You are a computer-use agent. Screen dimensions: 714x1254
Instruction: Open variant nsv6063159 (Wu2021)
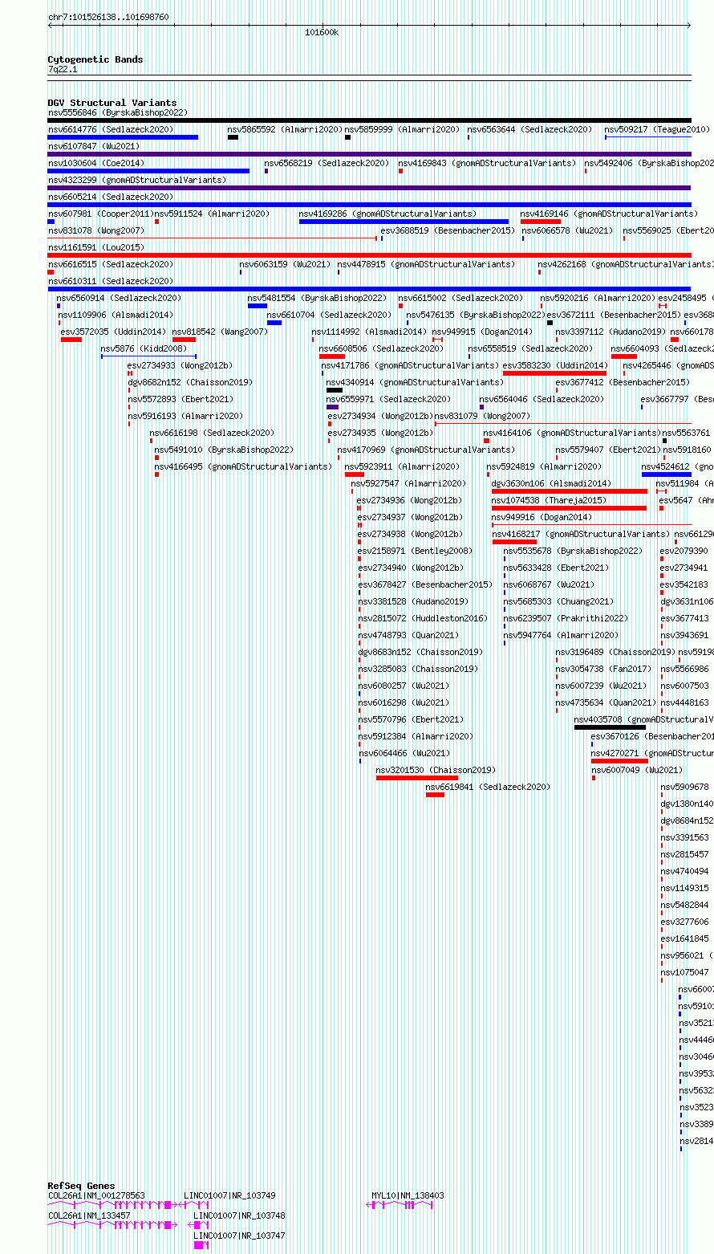click(x=285, y=264)
